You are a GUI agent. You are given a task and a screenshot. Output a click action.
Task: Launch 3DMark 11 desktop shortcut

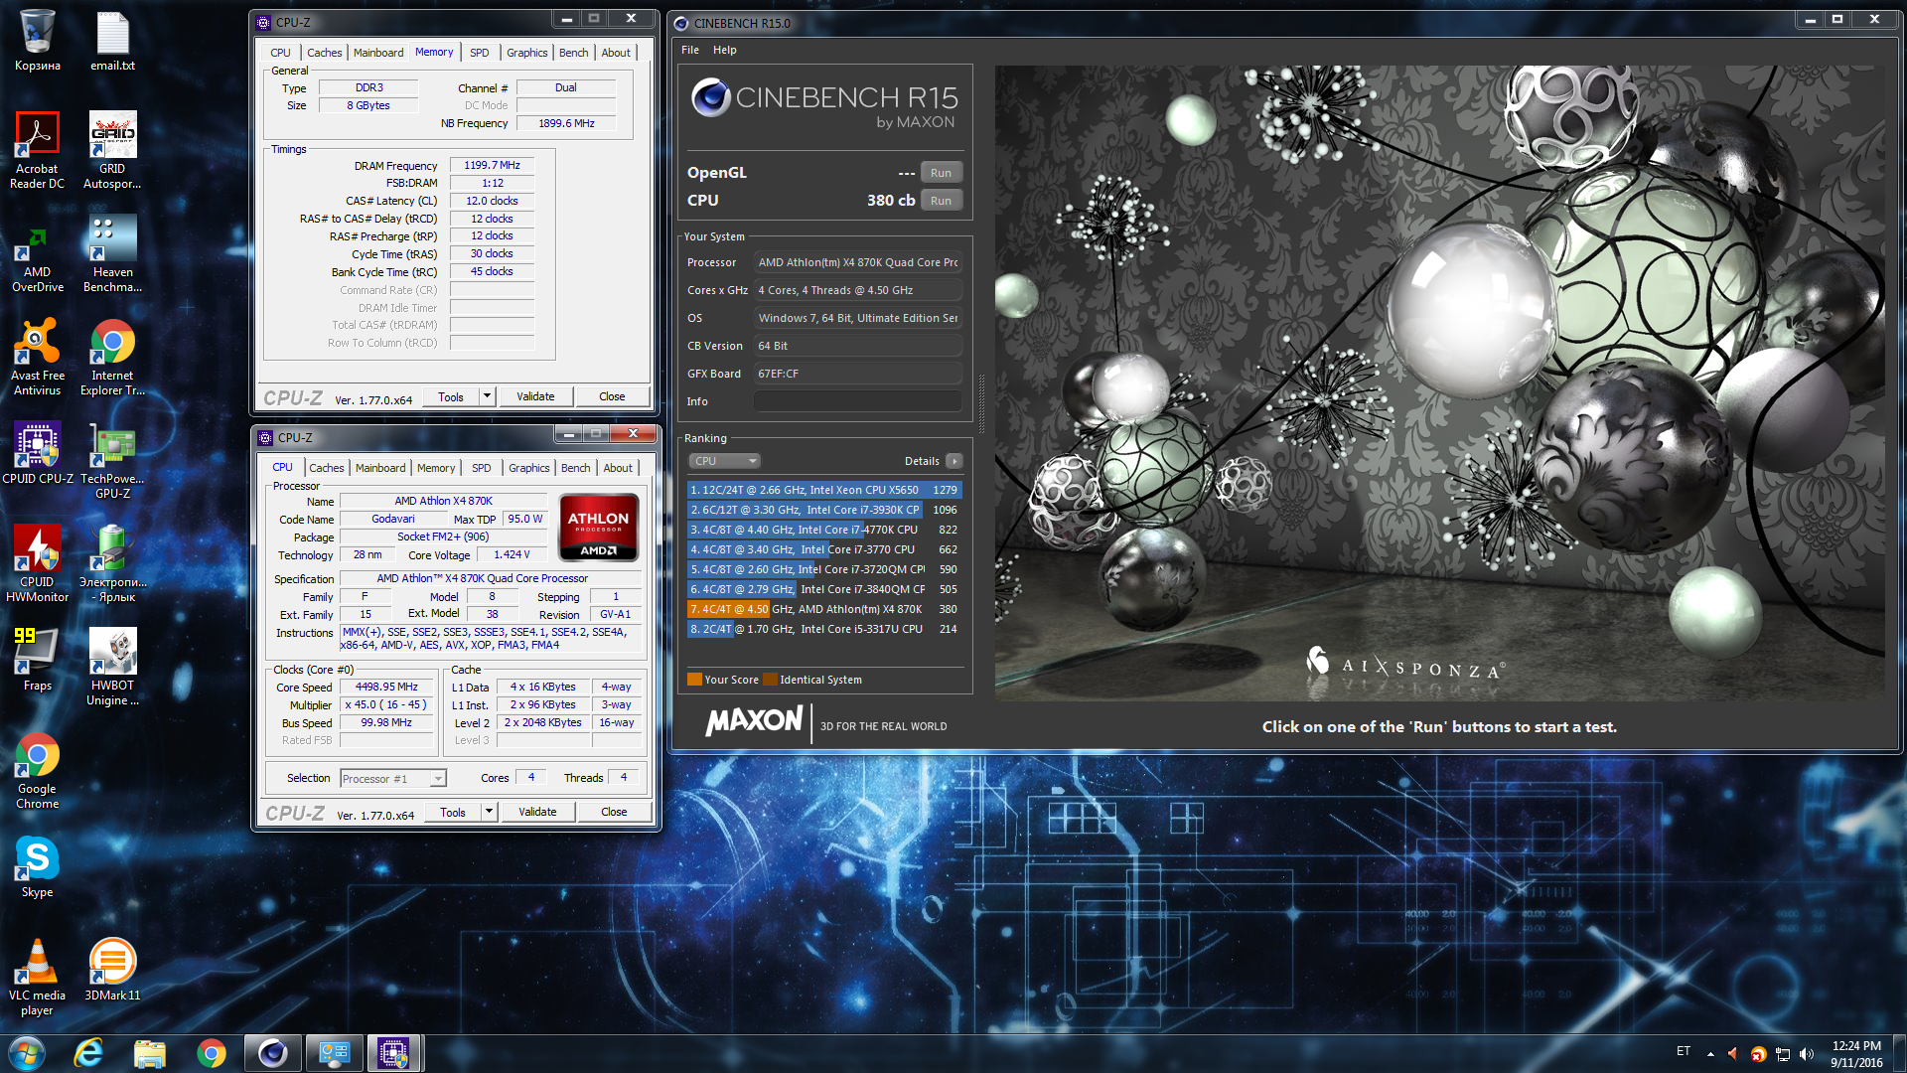(x=112, y=970)
